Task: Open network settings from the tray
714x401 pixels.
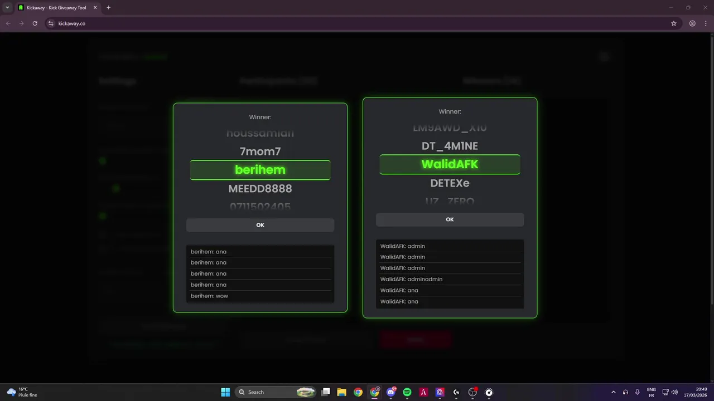Action: pos(665,392)
